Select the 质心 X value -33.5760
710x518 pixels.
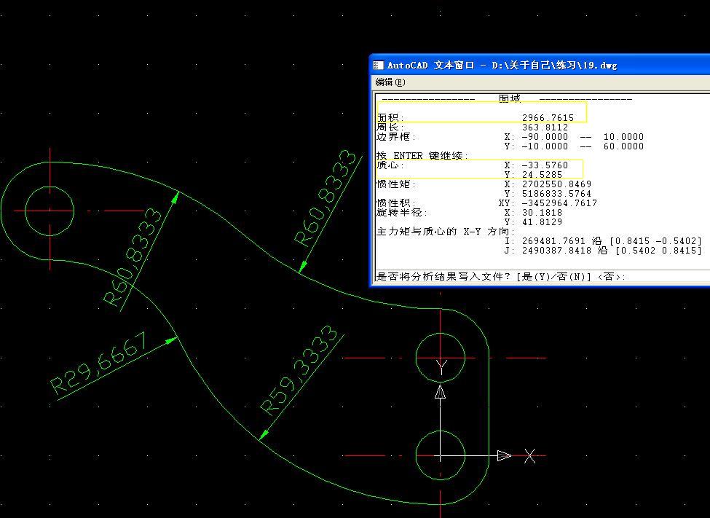tap(545, 165)
